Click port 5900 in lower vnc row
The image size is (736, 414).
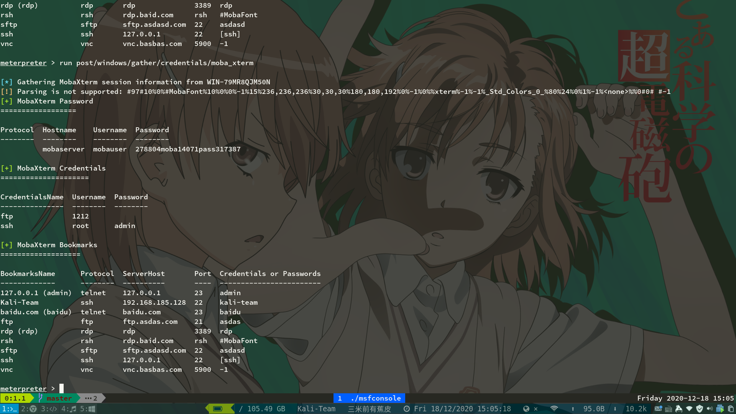(x=203, y=370)
